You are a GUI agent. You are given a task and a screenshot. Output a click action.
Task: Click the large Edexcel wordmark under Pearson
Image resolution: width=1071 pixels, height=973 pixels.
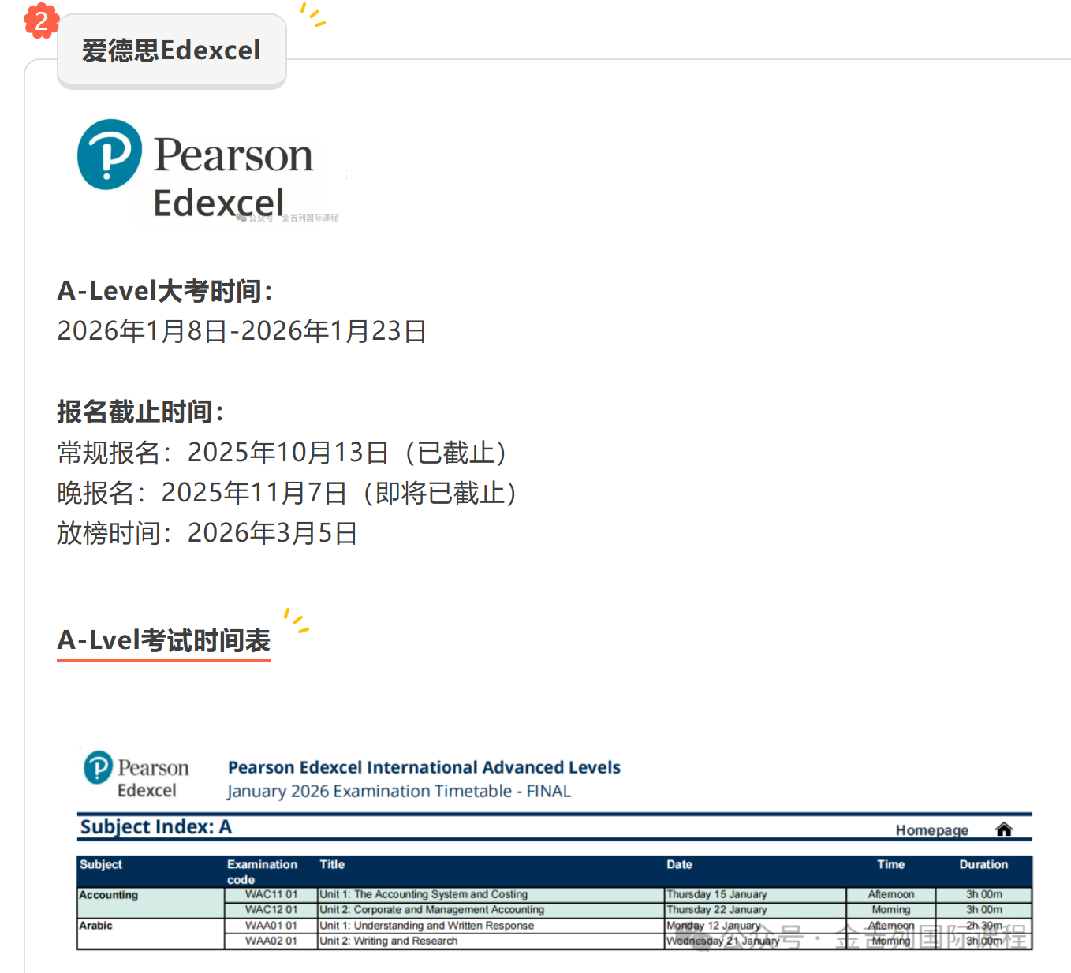pos(218,203)
